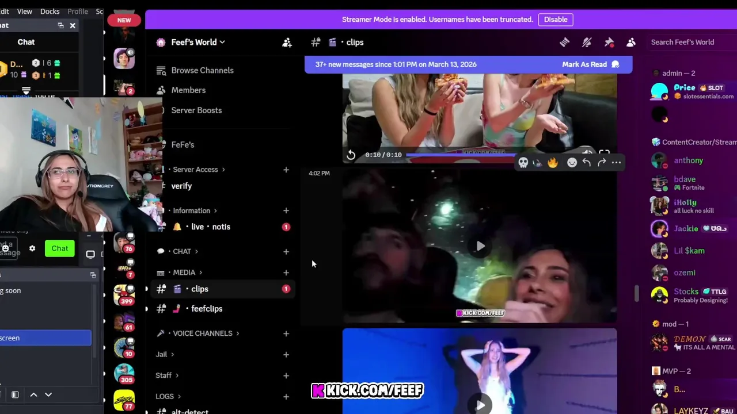The height and width of the screenshot is (414, 737).
Task: Replay the pizza clip with the replay icon
Action: 351,155
